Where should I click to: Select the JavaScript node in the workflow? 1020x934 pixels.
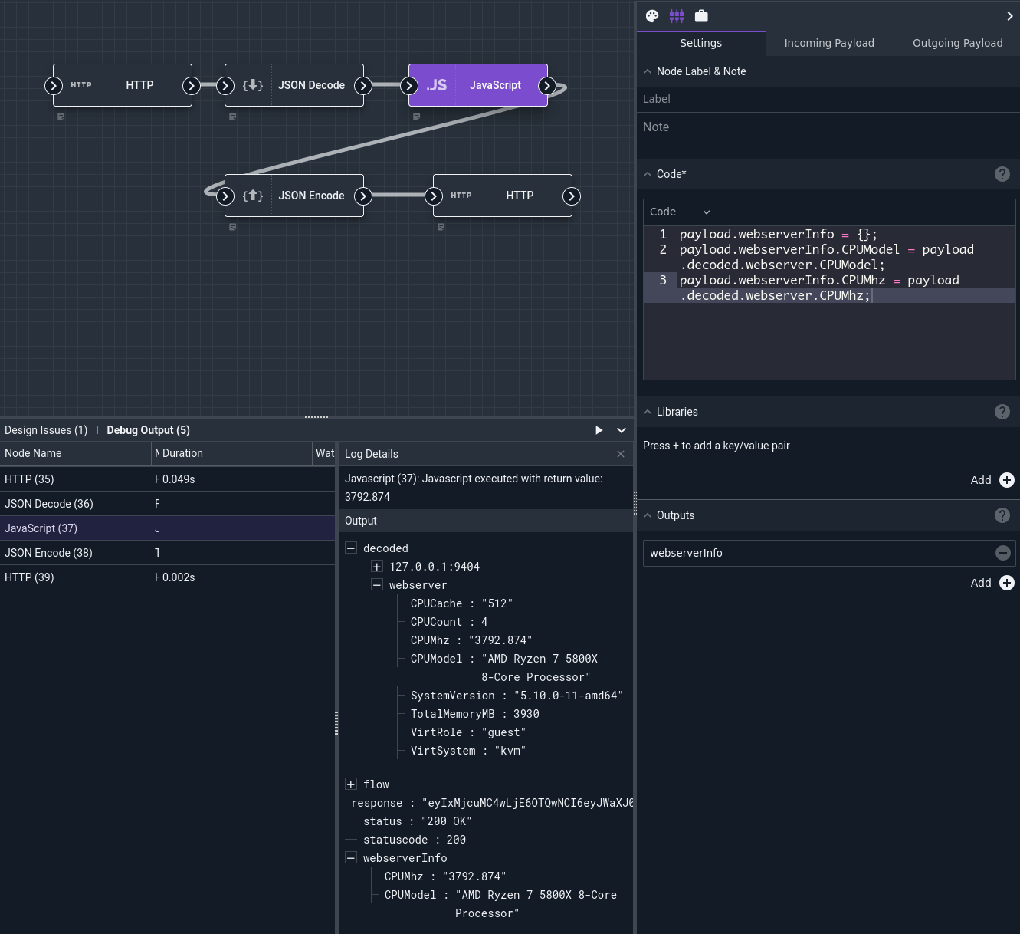[x=494, y=85]
